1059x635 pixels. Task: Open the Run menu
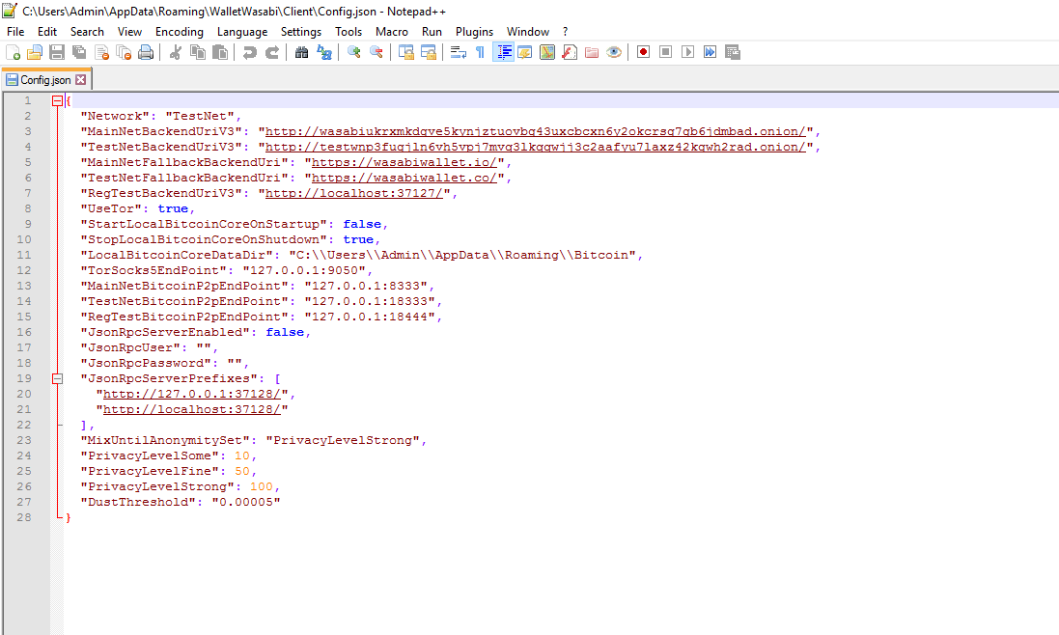coord(432,32)
